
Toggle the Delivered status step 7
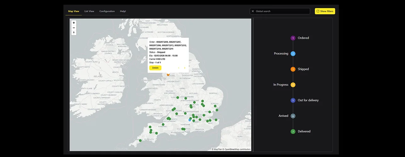coord(293,132)
